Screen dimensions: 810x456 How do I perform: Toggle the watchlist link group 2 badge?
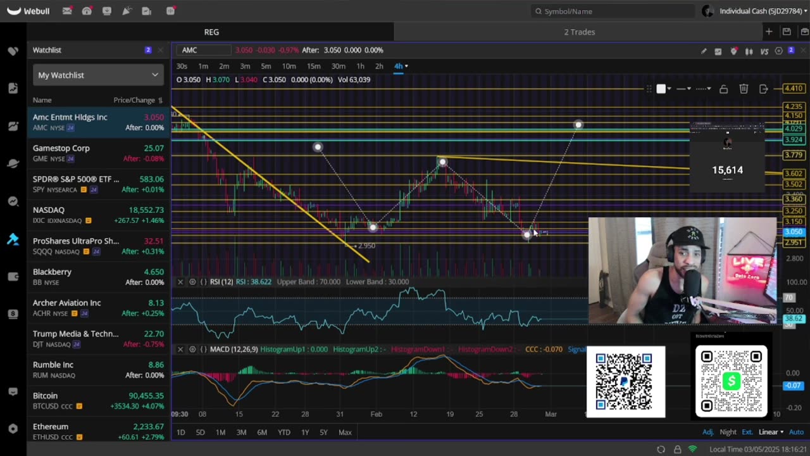tap(148, 50)
